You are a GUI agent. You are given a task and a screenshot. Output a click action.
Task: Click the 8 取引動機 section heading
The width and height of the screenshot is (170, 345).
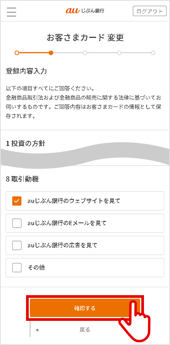(x=22, y=179)
